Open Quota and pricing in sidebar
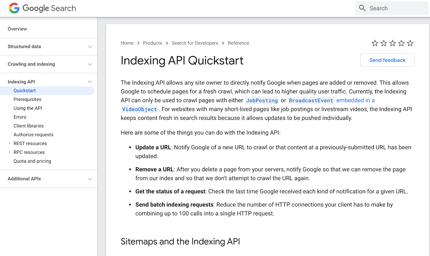Viewport: 430px width, 256px height. tap(32, 161)
